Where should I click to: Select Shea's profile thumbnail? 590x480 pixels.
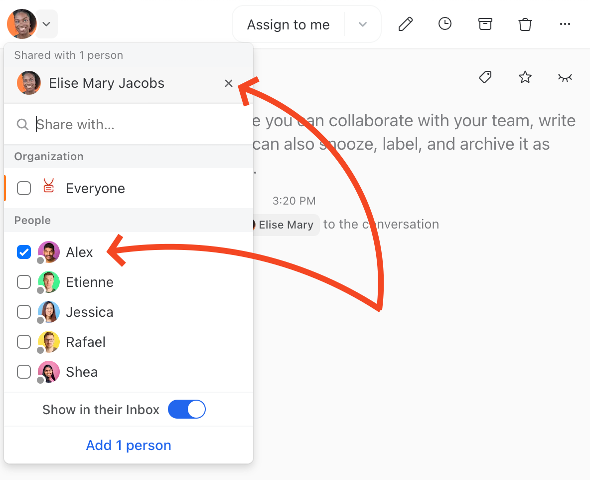coord(48,372)
